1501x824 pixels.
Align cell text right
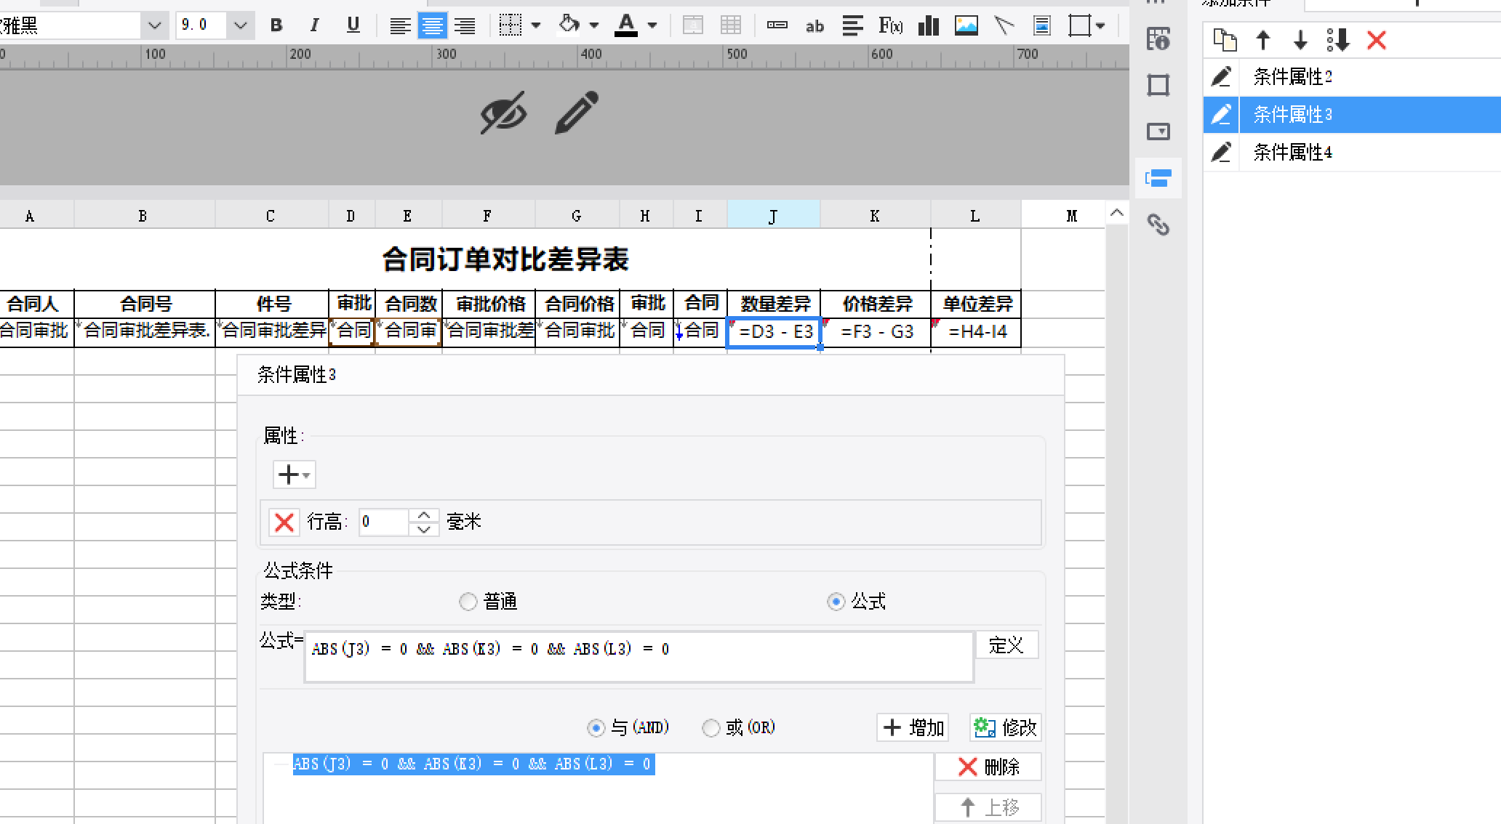465,26
